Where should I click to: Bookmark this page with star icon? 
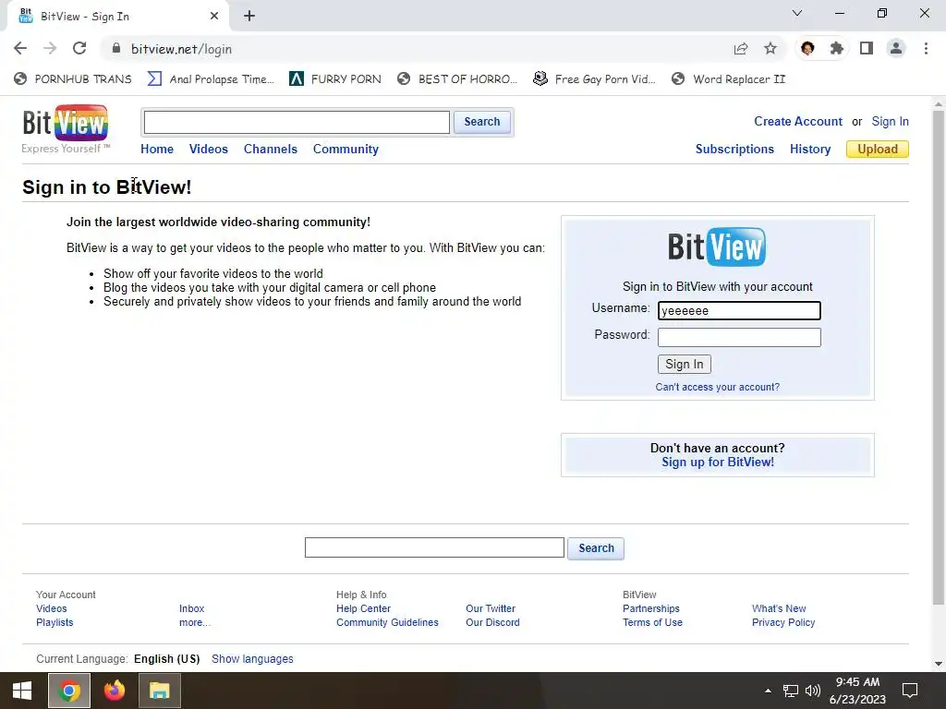770,48
